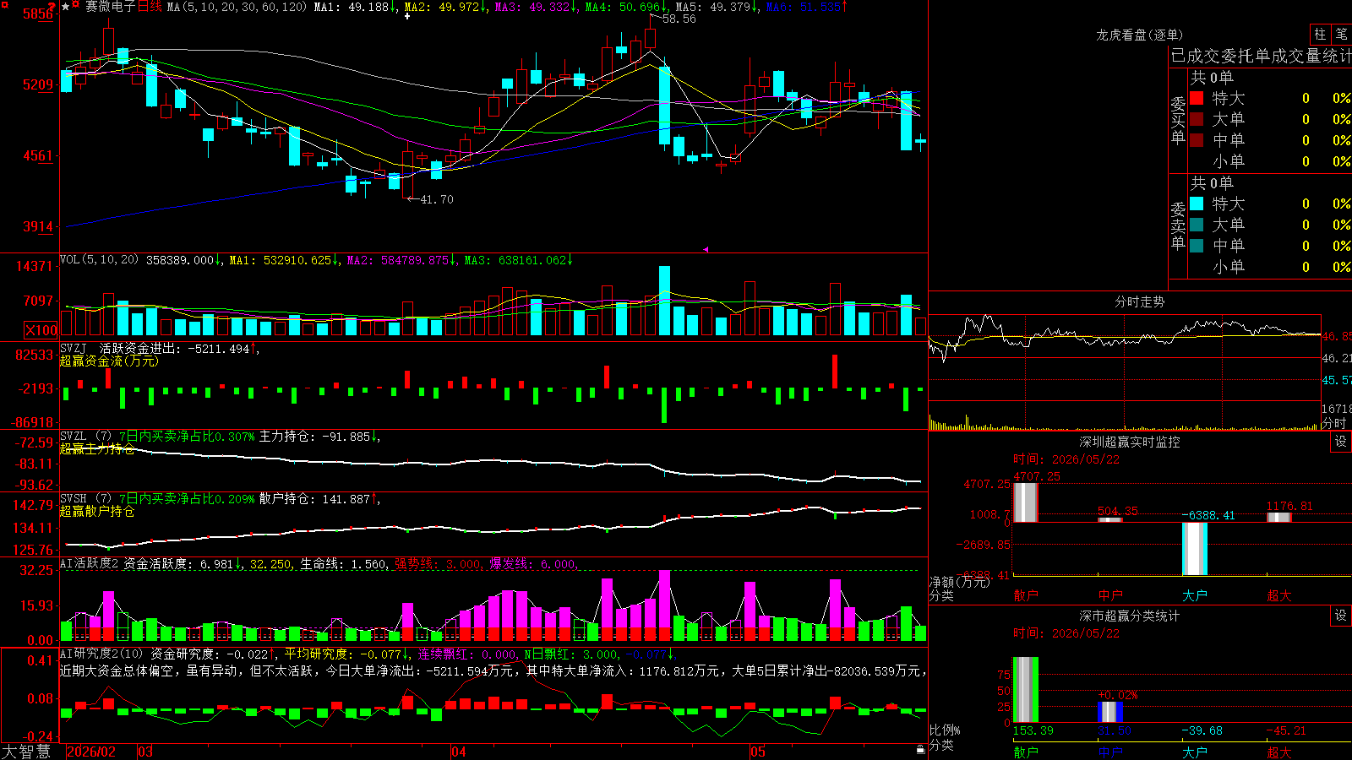Click the teal 中单 swatch under 委卖单
This screenshot has height=760, width=1352.
click(1197, 246)
